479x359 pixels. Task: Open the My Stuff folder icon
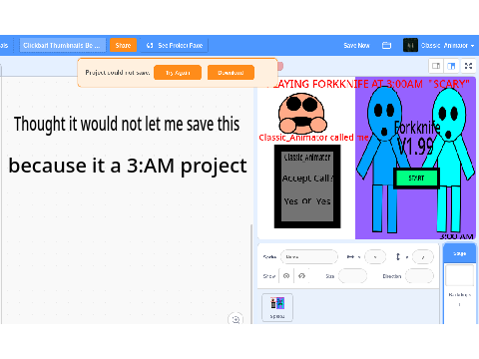[x=386, y=45]
